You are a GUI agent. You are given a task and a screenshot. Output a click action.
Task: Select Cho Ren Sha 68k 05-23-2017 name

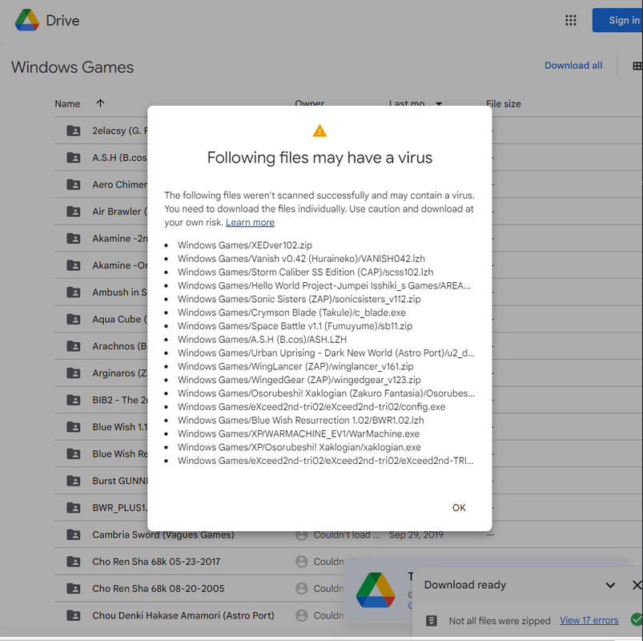[156, 562]
